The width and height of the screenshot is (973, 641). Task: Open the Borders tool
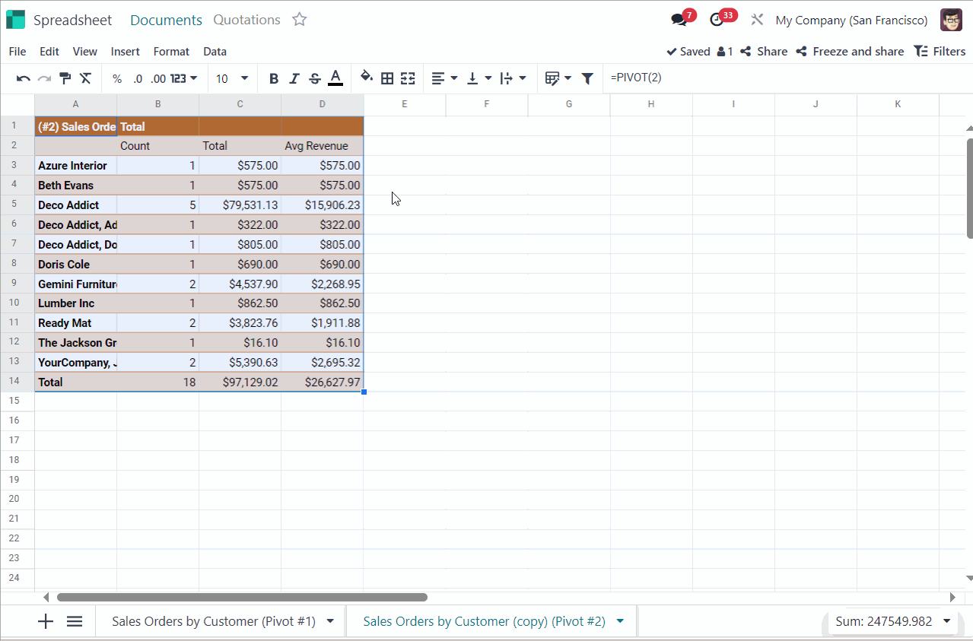pos(387,78)
